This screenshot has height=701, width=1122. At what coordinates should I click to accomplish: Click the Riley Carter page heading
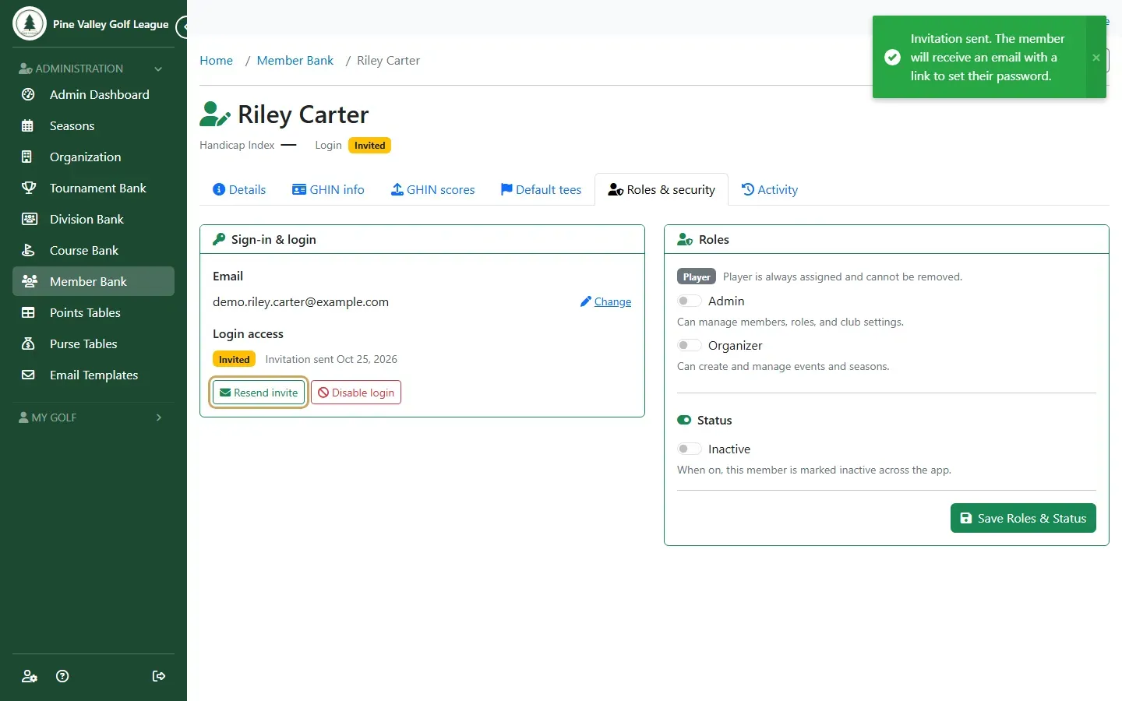tap(303, 114)
